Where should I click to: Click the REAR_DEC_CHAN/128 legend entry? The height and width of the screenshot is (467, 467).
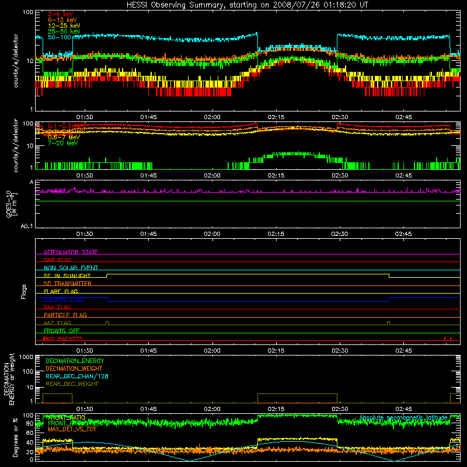point(77,376)
